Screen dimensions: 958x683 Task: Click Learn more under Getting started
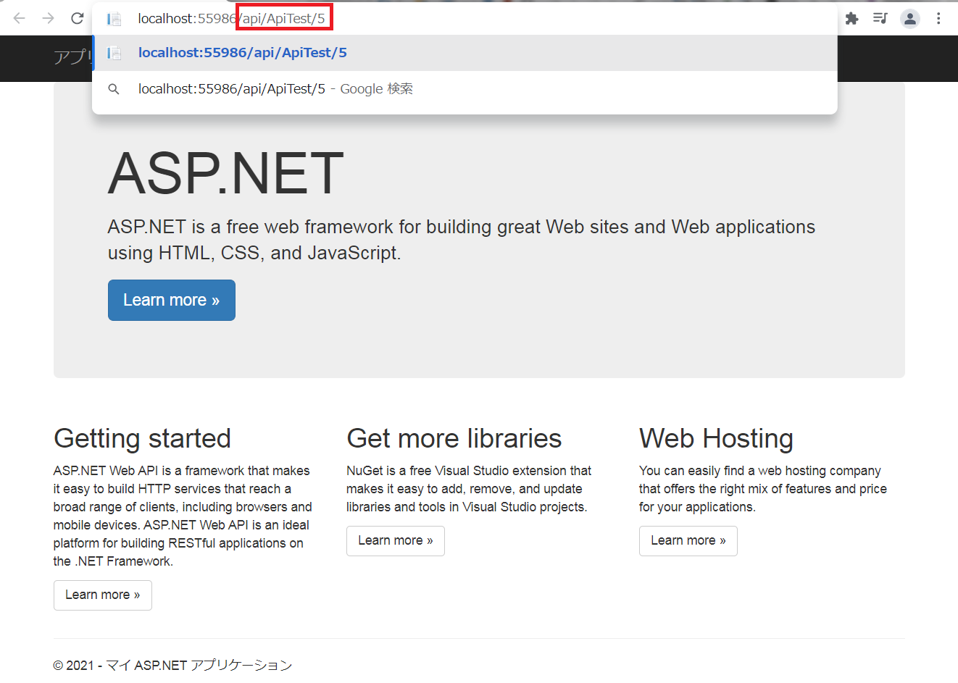[102, 595]
